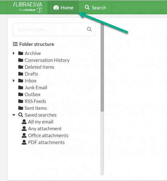Expand the Archive folder tree arrow

coord(14,53)
